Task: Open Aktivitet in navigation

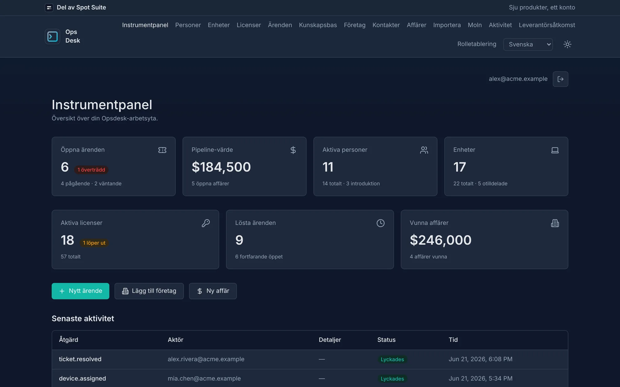Action: [x=500, y=25]
